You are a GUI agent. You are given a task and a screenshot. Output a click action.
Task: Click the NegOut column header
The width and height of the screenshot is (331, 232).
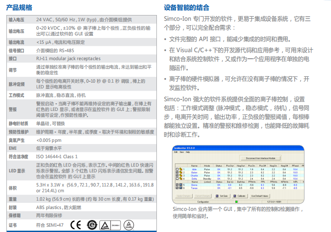(x=241, y=166)
